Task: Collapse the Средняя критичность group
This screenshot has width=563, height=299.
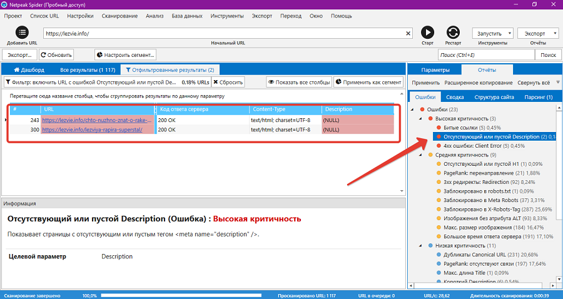Action: [x=420, y=155]
